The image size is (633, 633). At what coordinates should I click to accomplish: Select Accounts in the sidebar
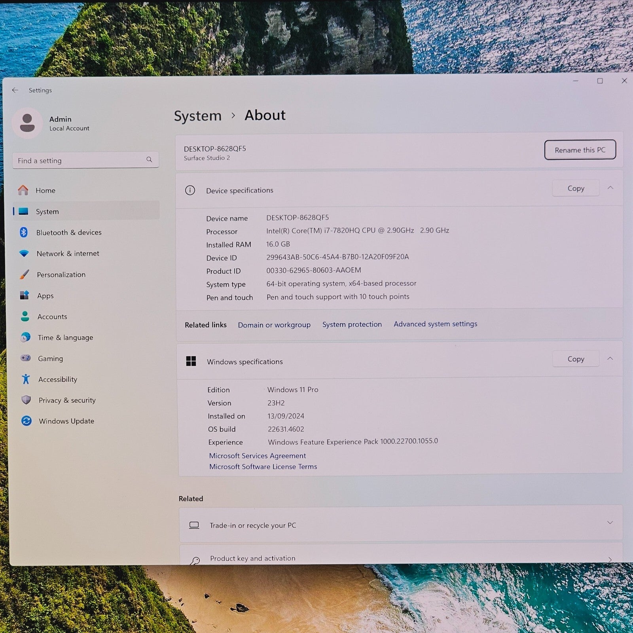coord(52,316)
